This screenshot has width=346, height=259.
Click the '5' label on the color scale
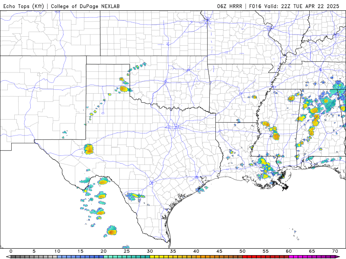[x=34, y=251]
